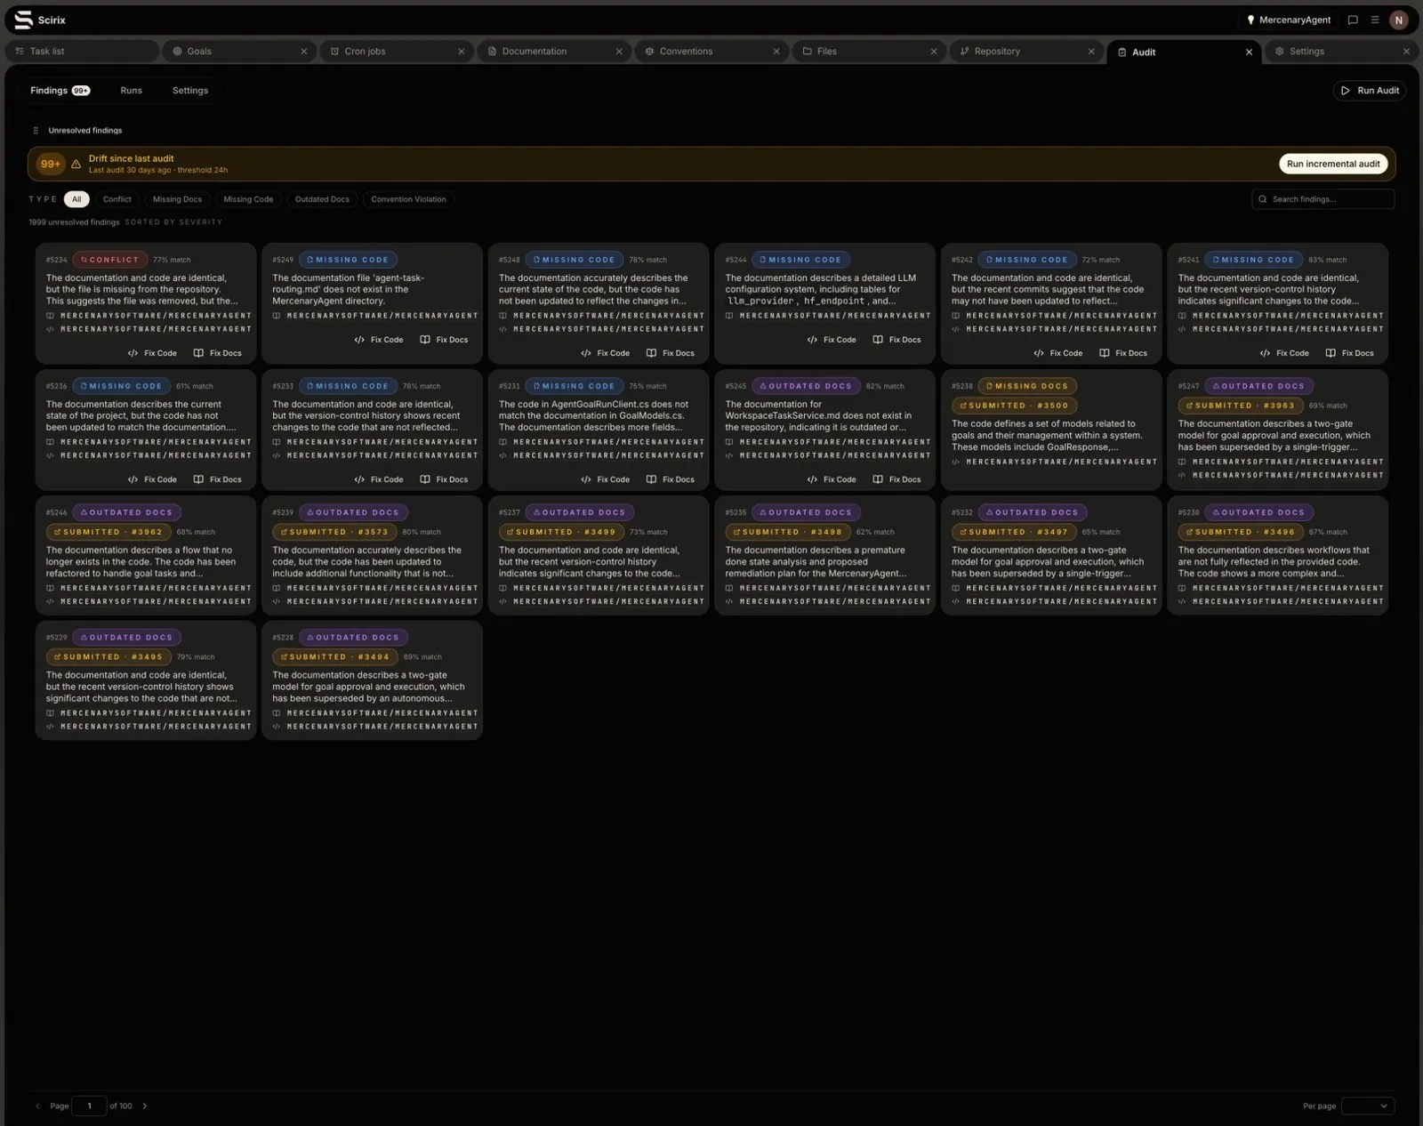Switch to the Task list tab

pos(82,52)
